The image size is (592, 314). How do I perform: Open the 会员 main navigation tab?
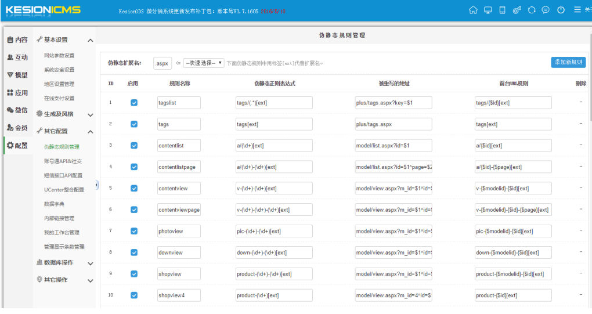pos(17,128)
